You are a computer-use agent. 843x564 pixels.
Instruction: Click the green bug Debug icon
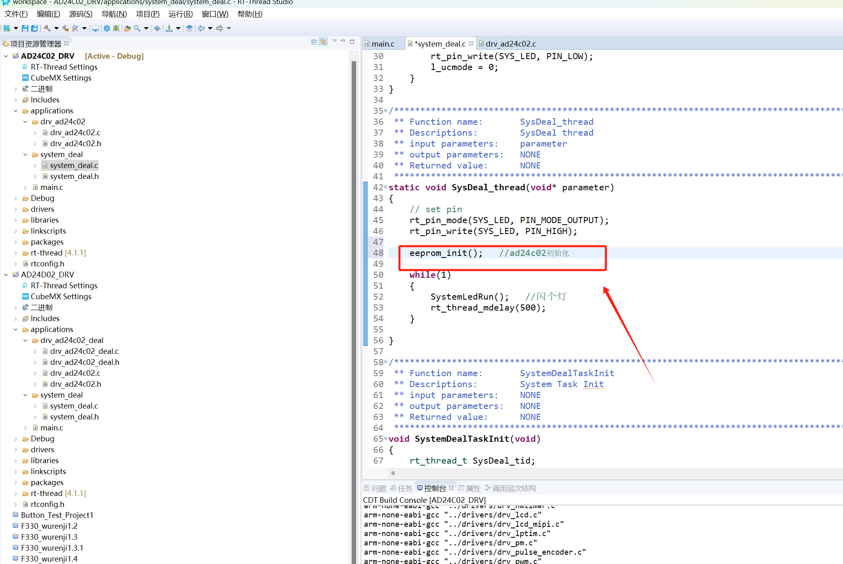(x=116, y=28)
